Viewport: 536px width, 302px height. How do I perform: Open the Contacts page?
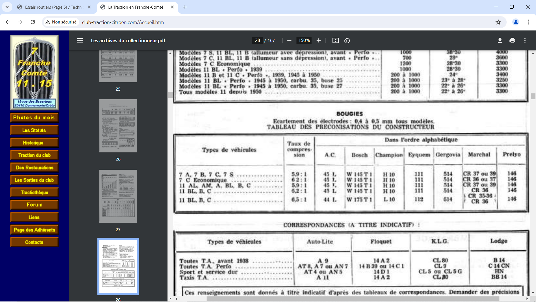34,242
